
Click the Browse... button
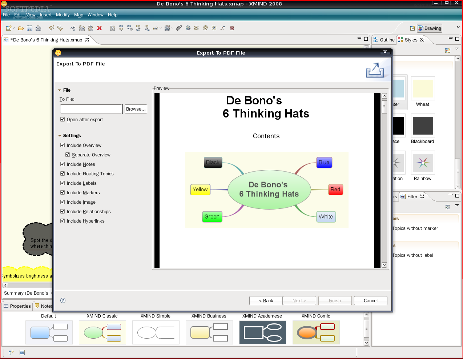(136, 109)
